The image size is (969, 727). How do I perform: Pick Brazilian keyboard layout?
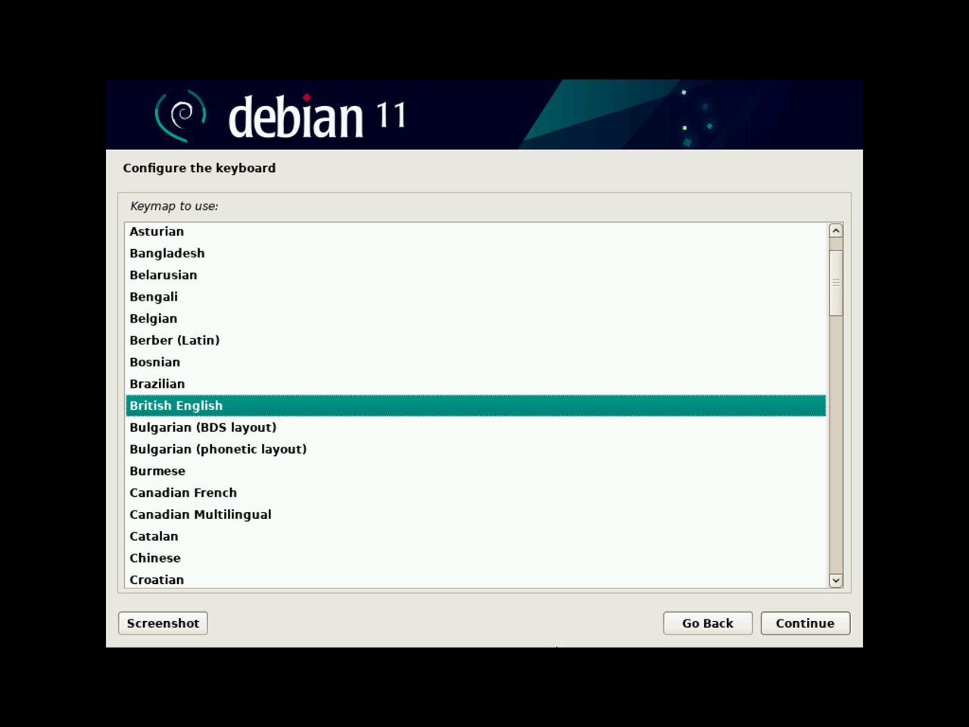pyautogui.click(x=475, y=384)
